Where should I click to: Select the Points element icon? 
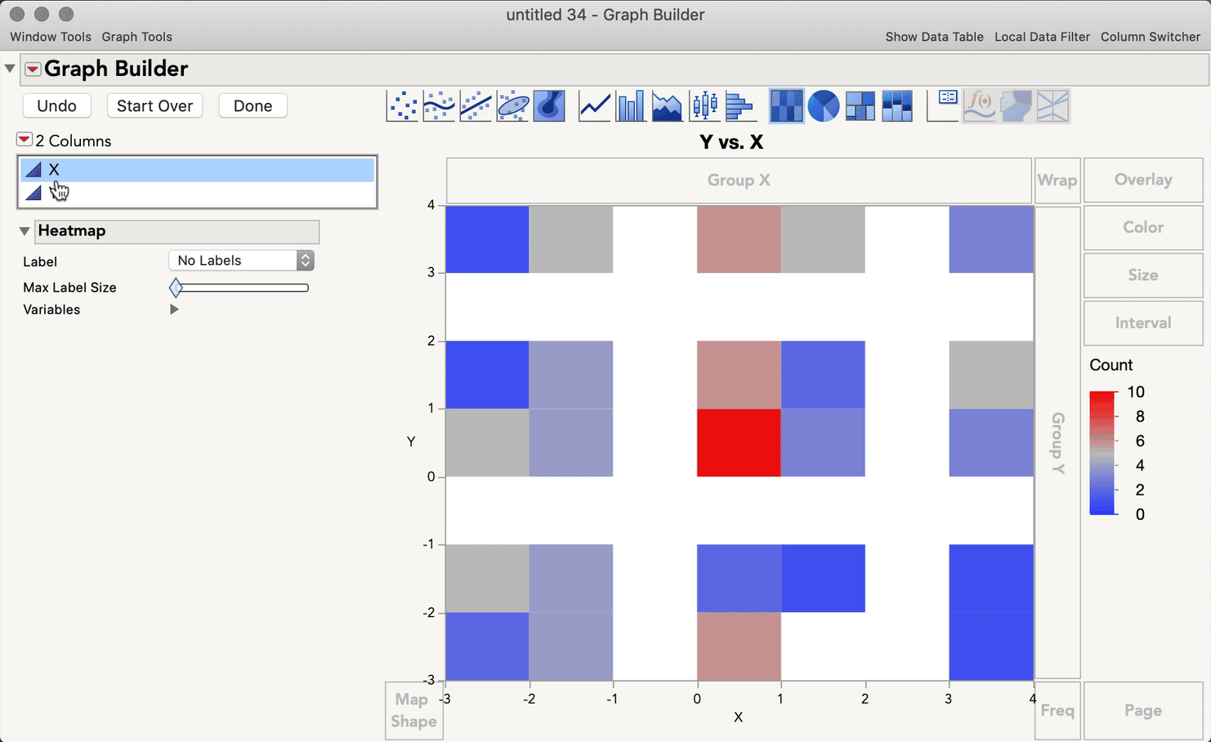tap(401, 106)
